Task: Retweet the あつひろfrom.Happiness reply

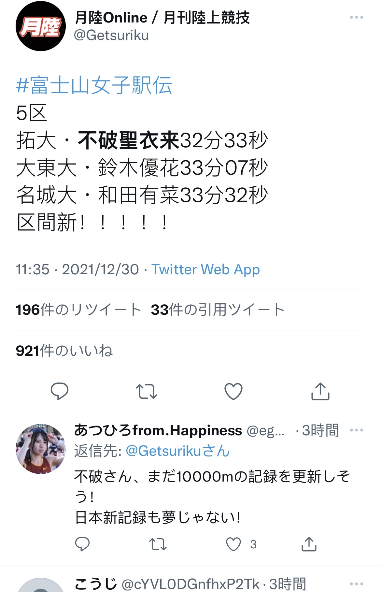Action: [x=158, y=544]
